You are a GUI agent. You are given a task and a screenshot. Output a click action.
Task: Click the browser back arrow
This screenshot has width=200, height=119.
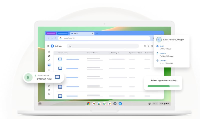[48, 38]
